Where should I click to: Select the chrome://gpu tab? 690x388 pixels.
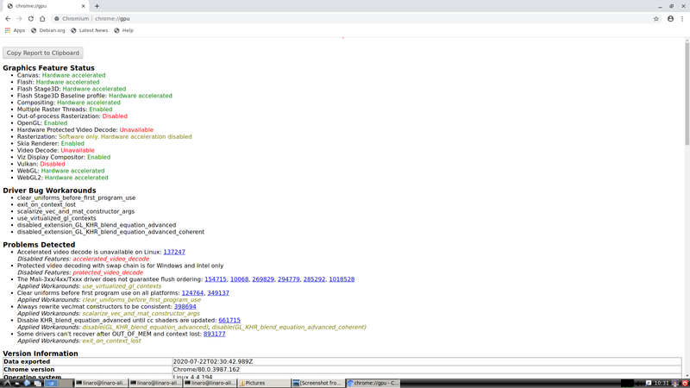pos(47,6)
